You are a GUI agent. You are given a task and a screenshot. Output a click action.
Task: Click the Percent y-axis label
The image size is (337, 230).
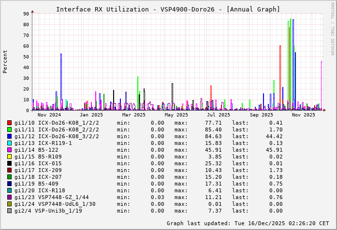(5, 61)
